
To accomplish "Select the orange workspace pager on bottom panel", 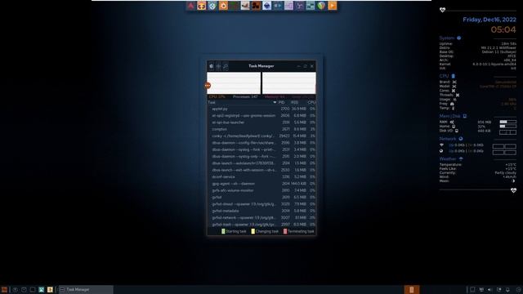I will 412,290.
